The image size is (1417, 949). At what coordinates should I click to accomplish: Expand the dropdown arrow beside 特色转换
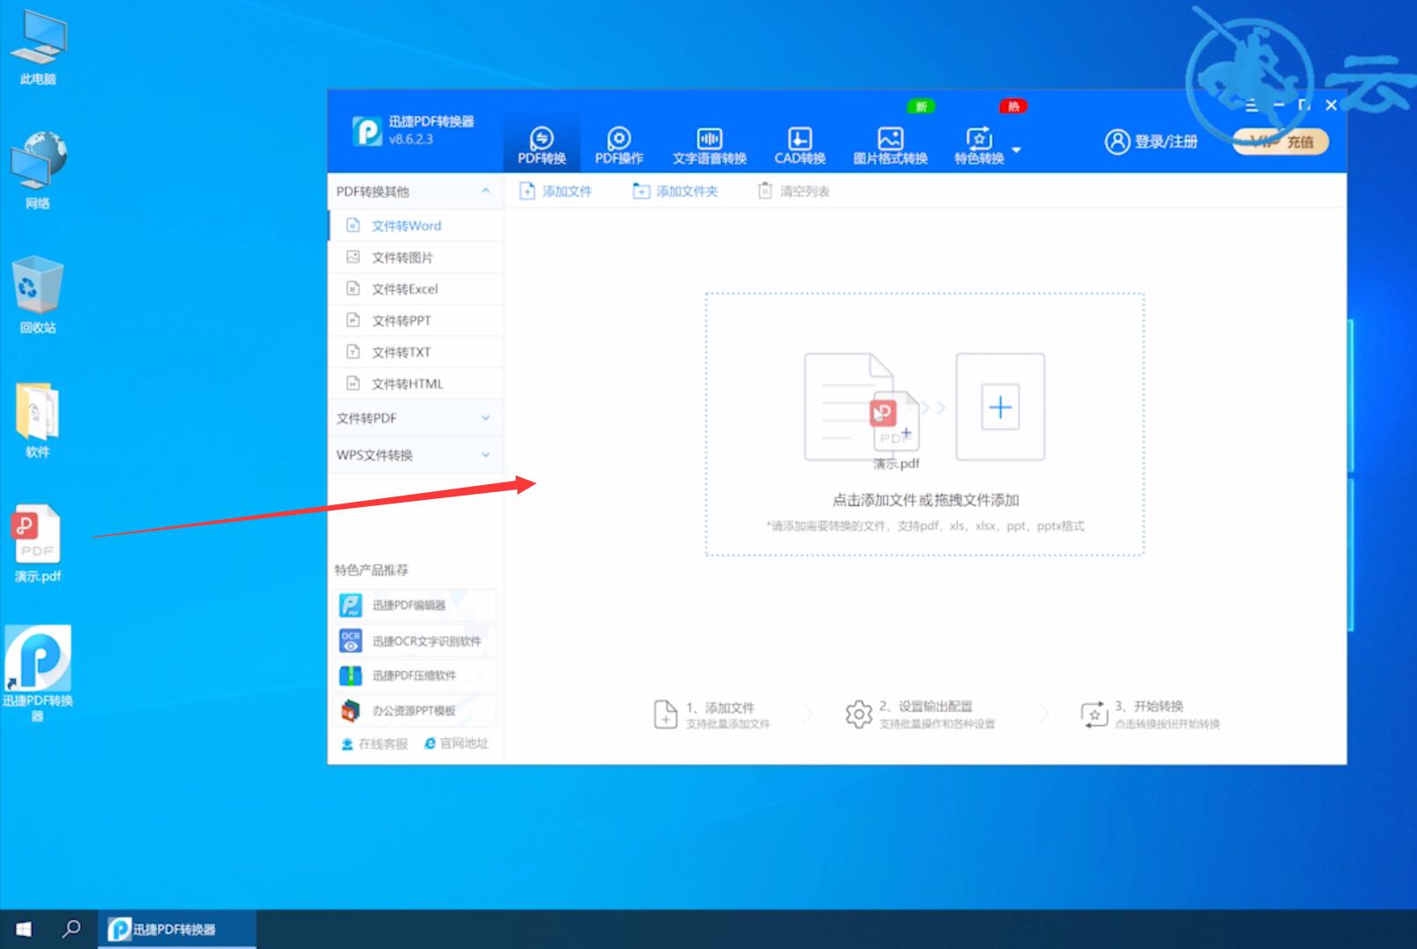(1016, 149)
